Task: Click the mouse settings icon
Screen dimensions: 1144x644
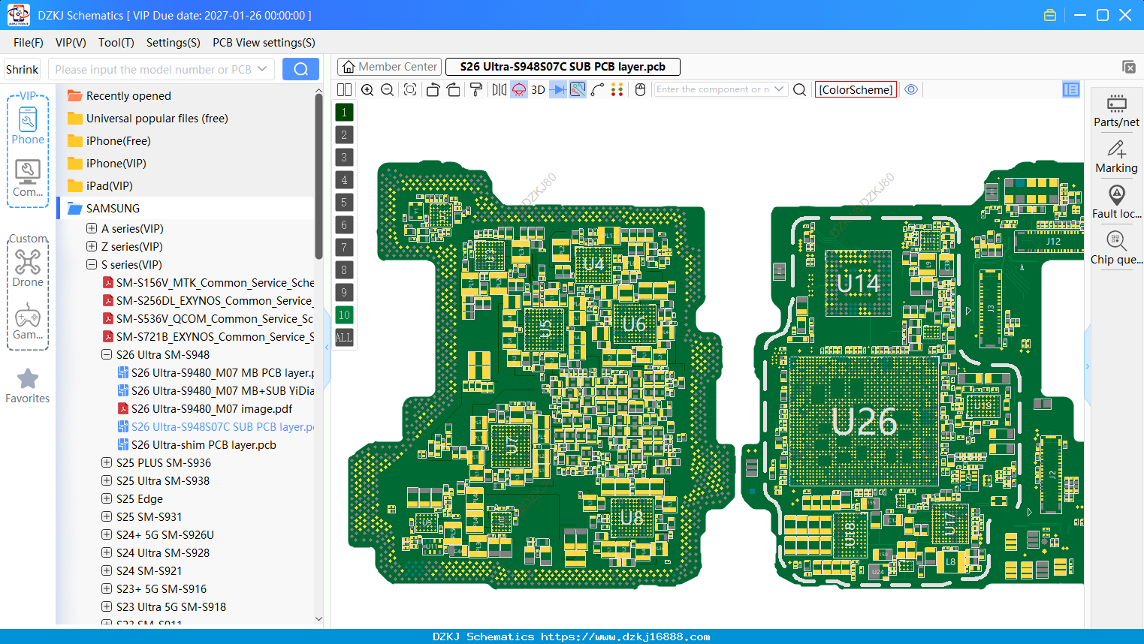Action: click(640, 89)
